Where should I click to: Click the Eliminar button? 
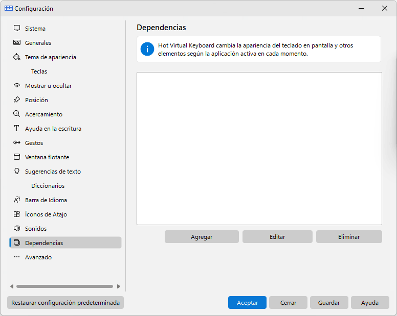[349, 237]
